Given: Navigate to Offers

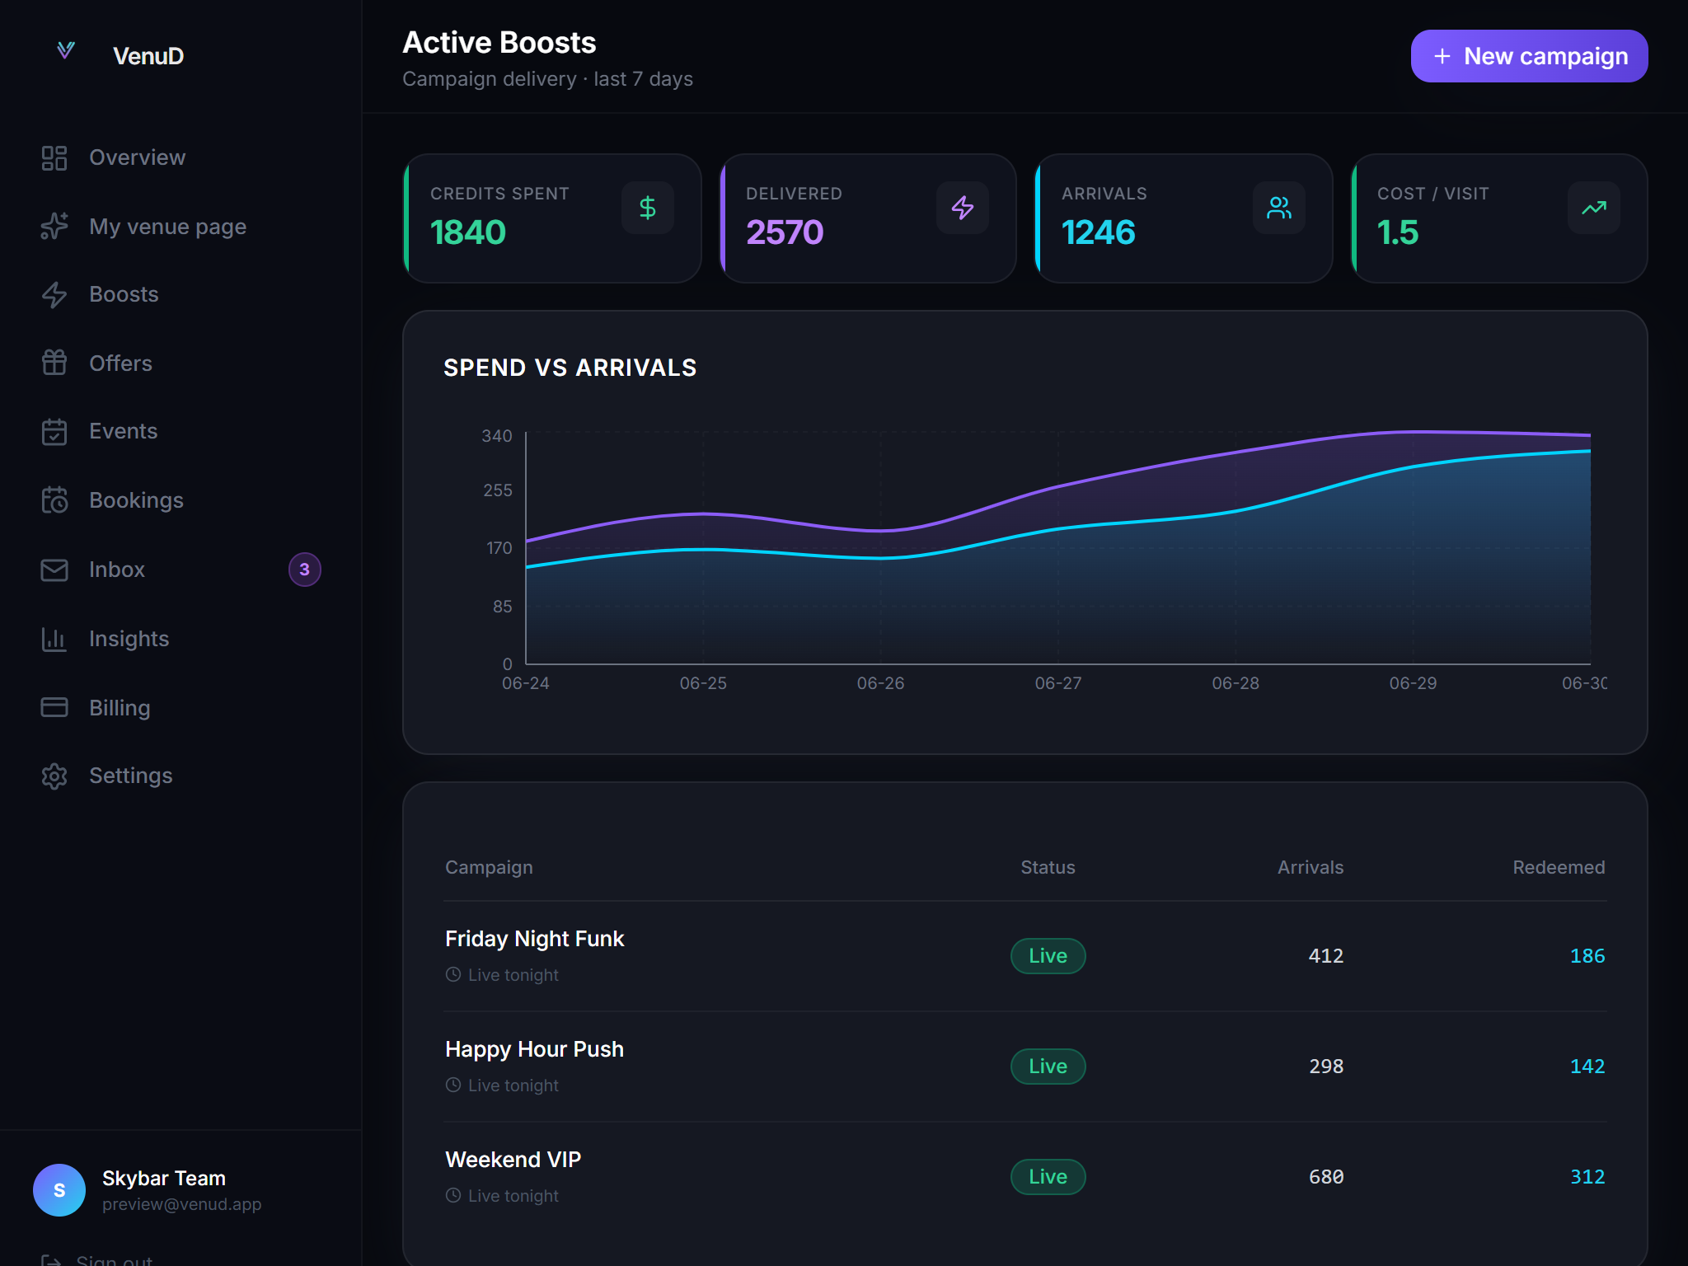Looking at the screenshot, I should tap(181, 363).
